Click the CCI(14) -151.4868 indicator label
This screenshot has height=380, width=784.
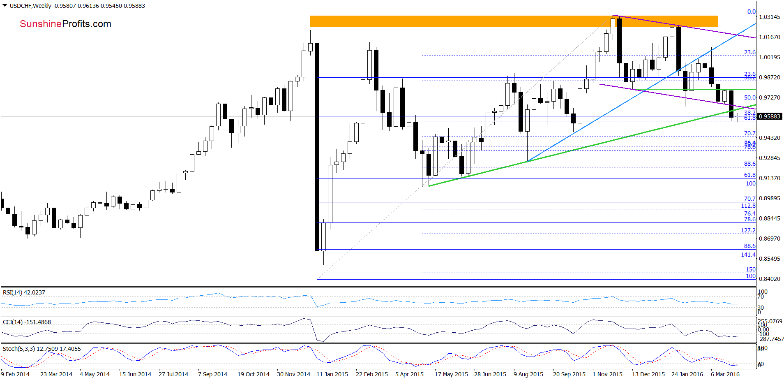[x=27, y=322]
